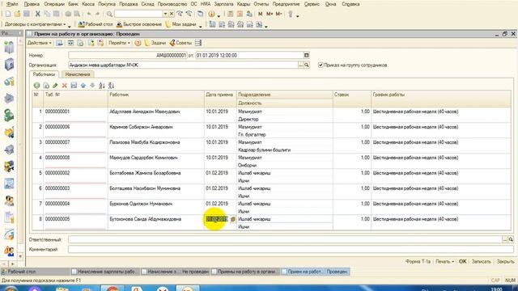
Task: Click the Cut scissors icon
Action: click(x=37, y=14)
